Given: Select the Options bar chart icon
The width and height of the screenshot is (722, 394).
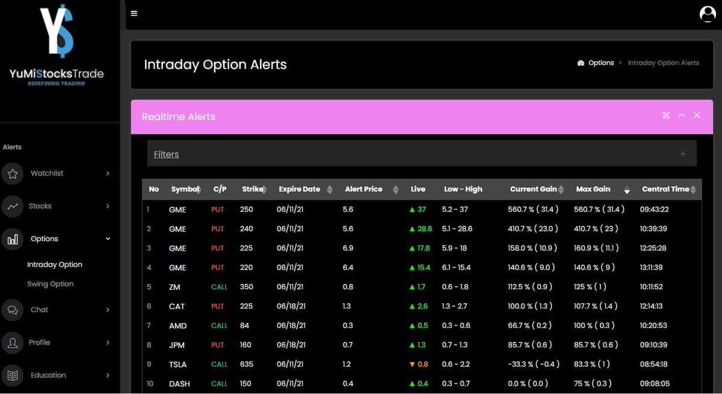Looking at the screenshot, I should (13, 239).
